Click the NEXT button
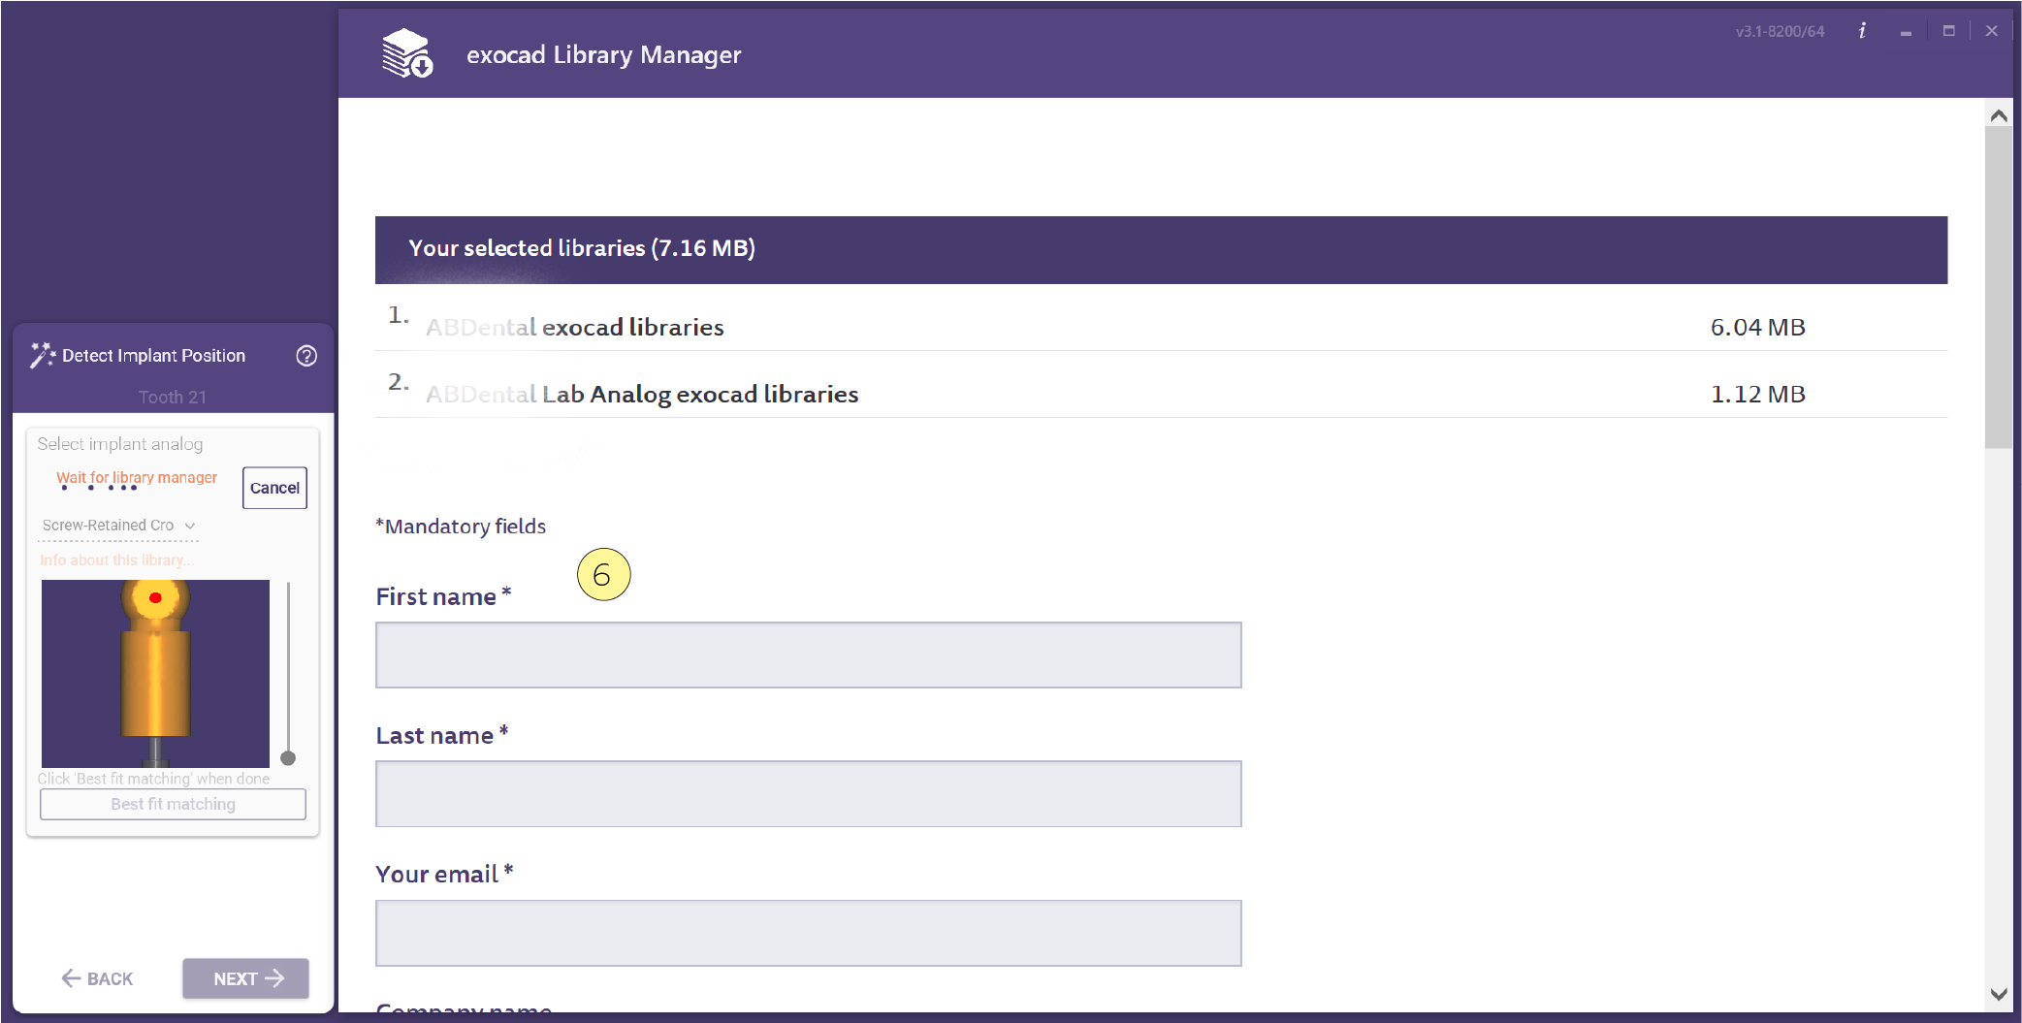This screenshot has height=1023, width=2022. [245, 978]
